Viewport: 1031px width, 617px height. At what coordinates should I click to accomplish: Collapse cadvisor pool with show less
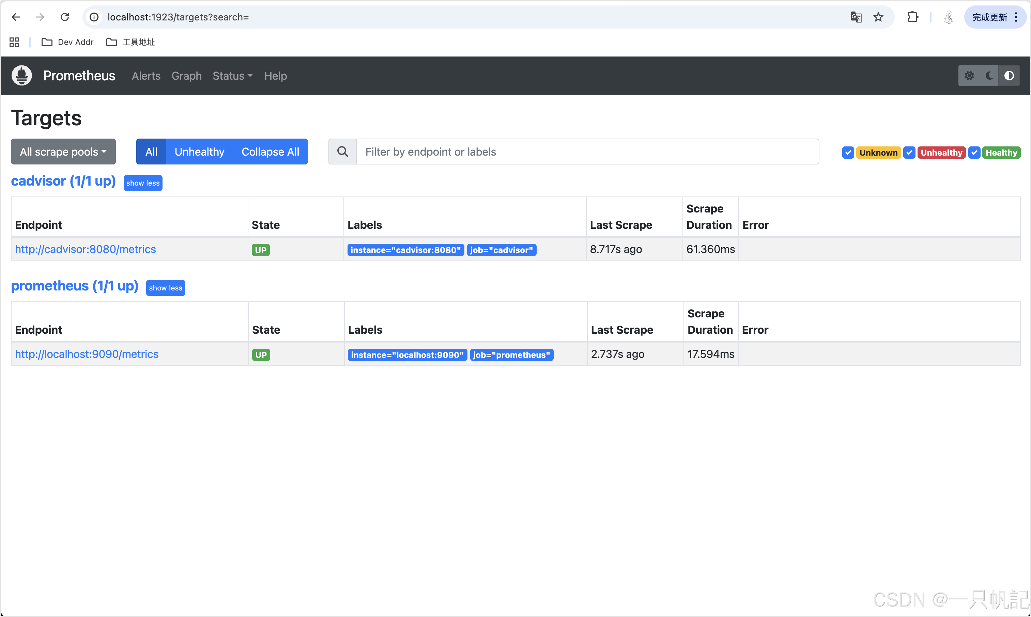(143, 183)
